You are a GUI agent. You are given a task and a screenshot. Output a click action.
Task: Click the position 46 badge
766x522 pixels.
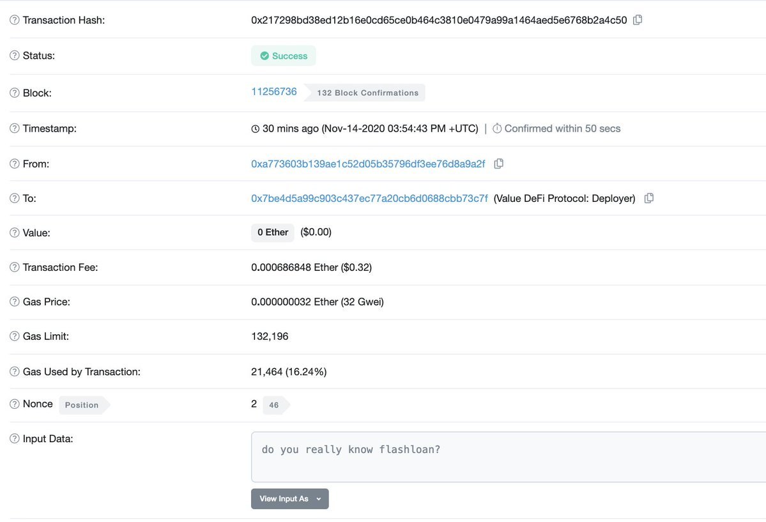pos(275,405)
